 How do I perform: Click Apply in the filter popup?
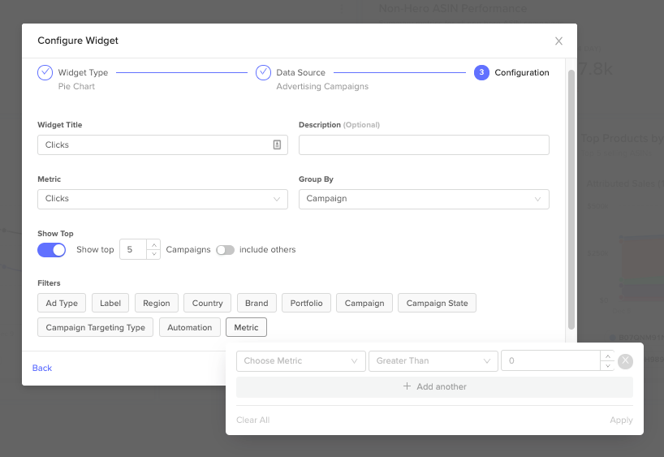(x=621, y=420)
